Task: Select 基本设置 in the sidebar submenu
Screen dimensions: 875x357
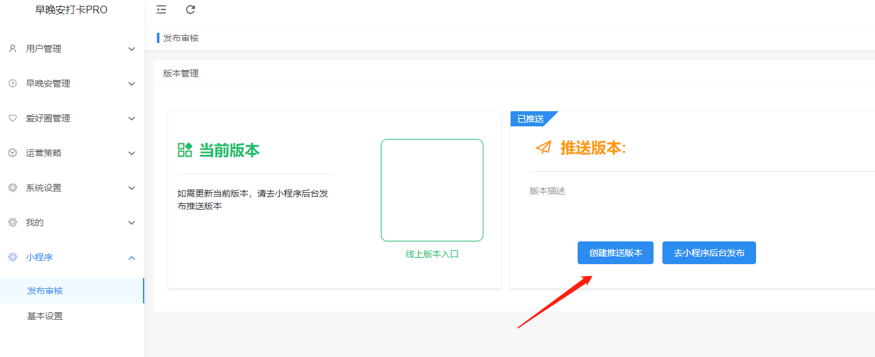Action: [72, 316]
